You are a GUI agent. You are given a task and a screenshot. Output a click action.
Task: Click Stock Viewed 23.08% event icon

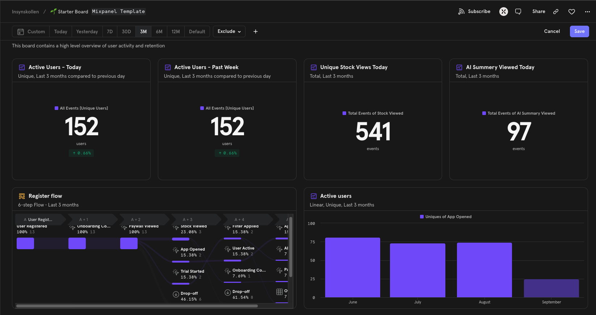[176, 228]
